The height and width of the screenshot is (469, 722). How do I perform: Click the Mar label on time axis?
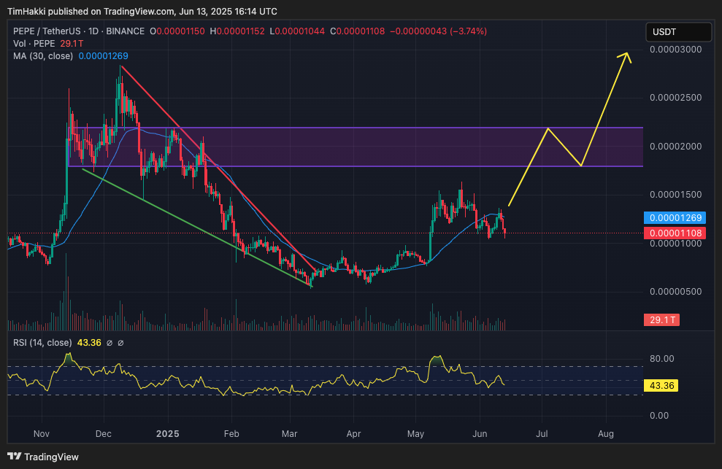point(290,433)
